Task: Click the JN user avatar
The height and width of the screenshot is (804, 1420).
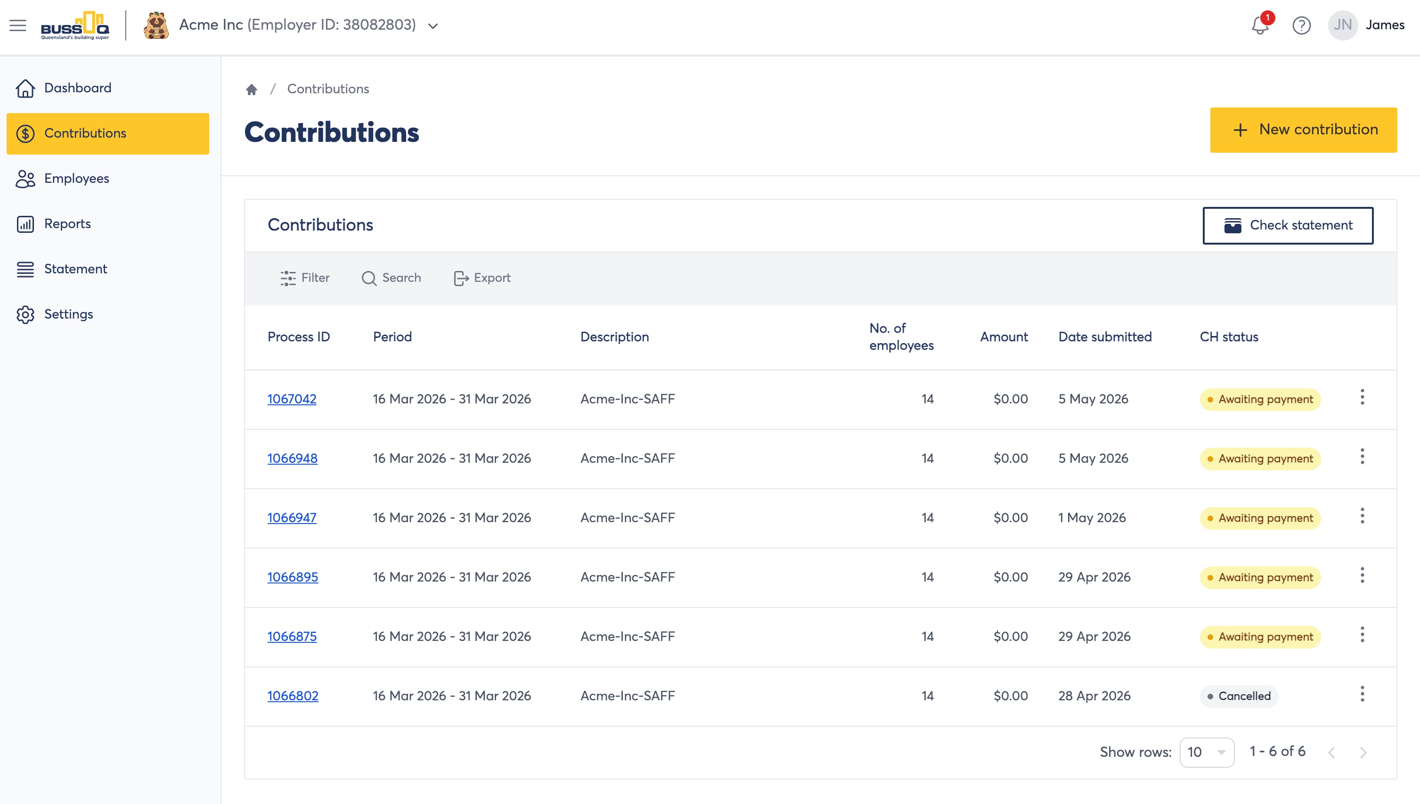Action: (x=1342, y=25)
